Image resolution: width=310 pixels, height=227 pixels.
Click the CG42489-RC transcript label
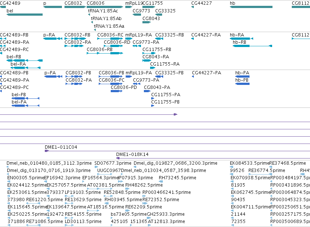pyautogui.click(x=14, y=50)
